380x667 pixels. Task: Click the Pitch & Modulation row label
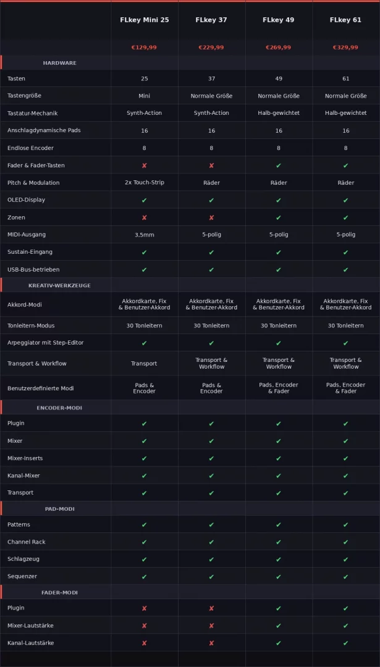(x=33, y=182)
